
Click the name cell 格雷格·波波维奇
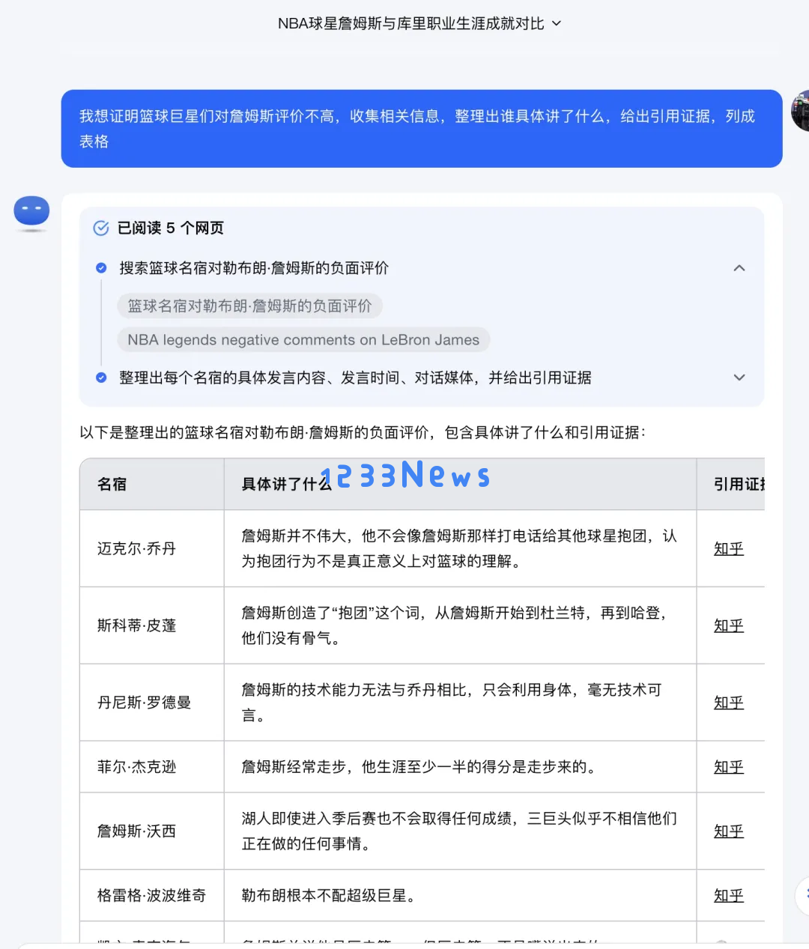152,896
